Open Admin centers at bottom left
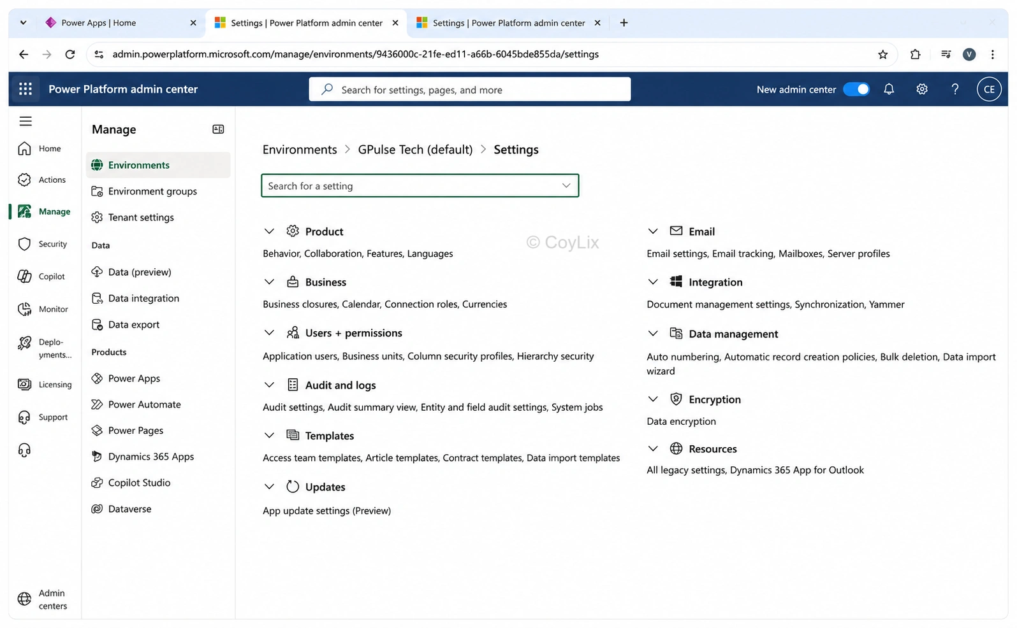 [x=43, y=599]
